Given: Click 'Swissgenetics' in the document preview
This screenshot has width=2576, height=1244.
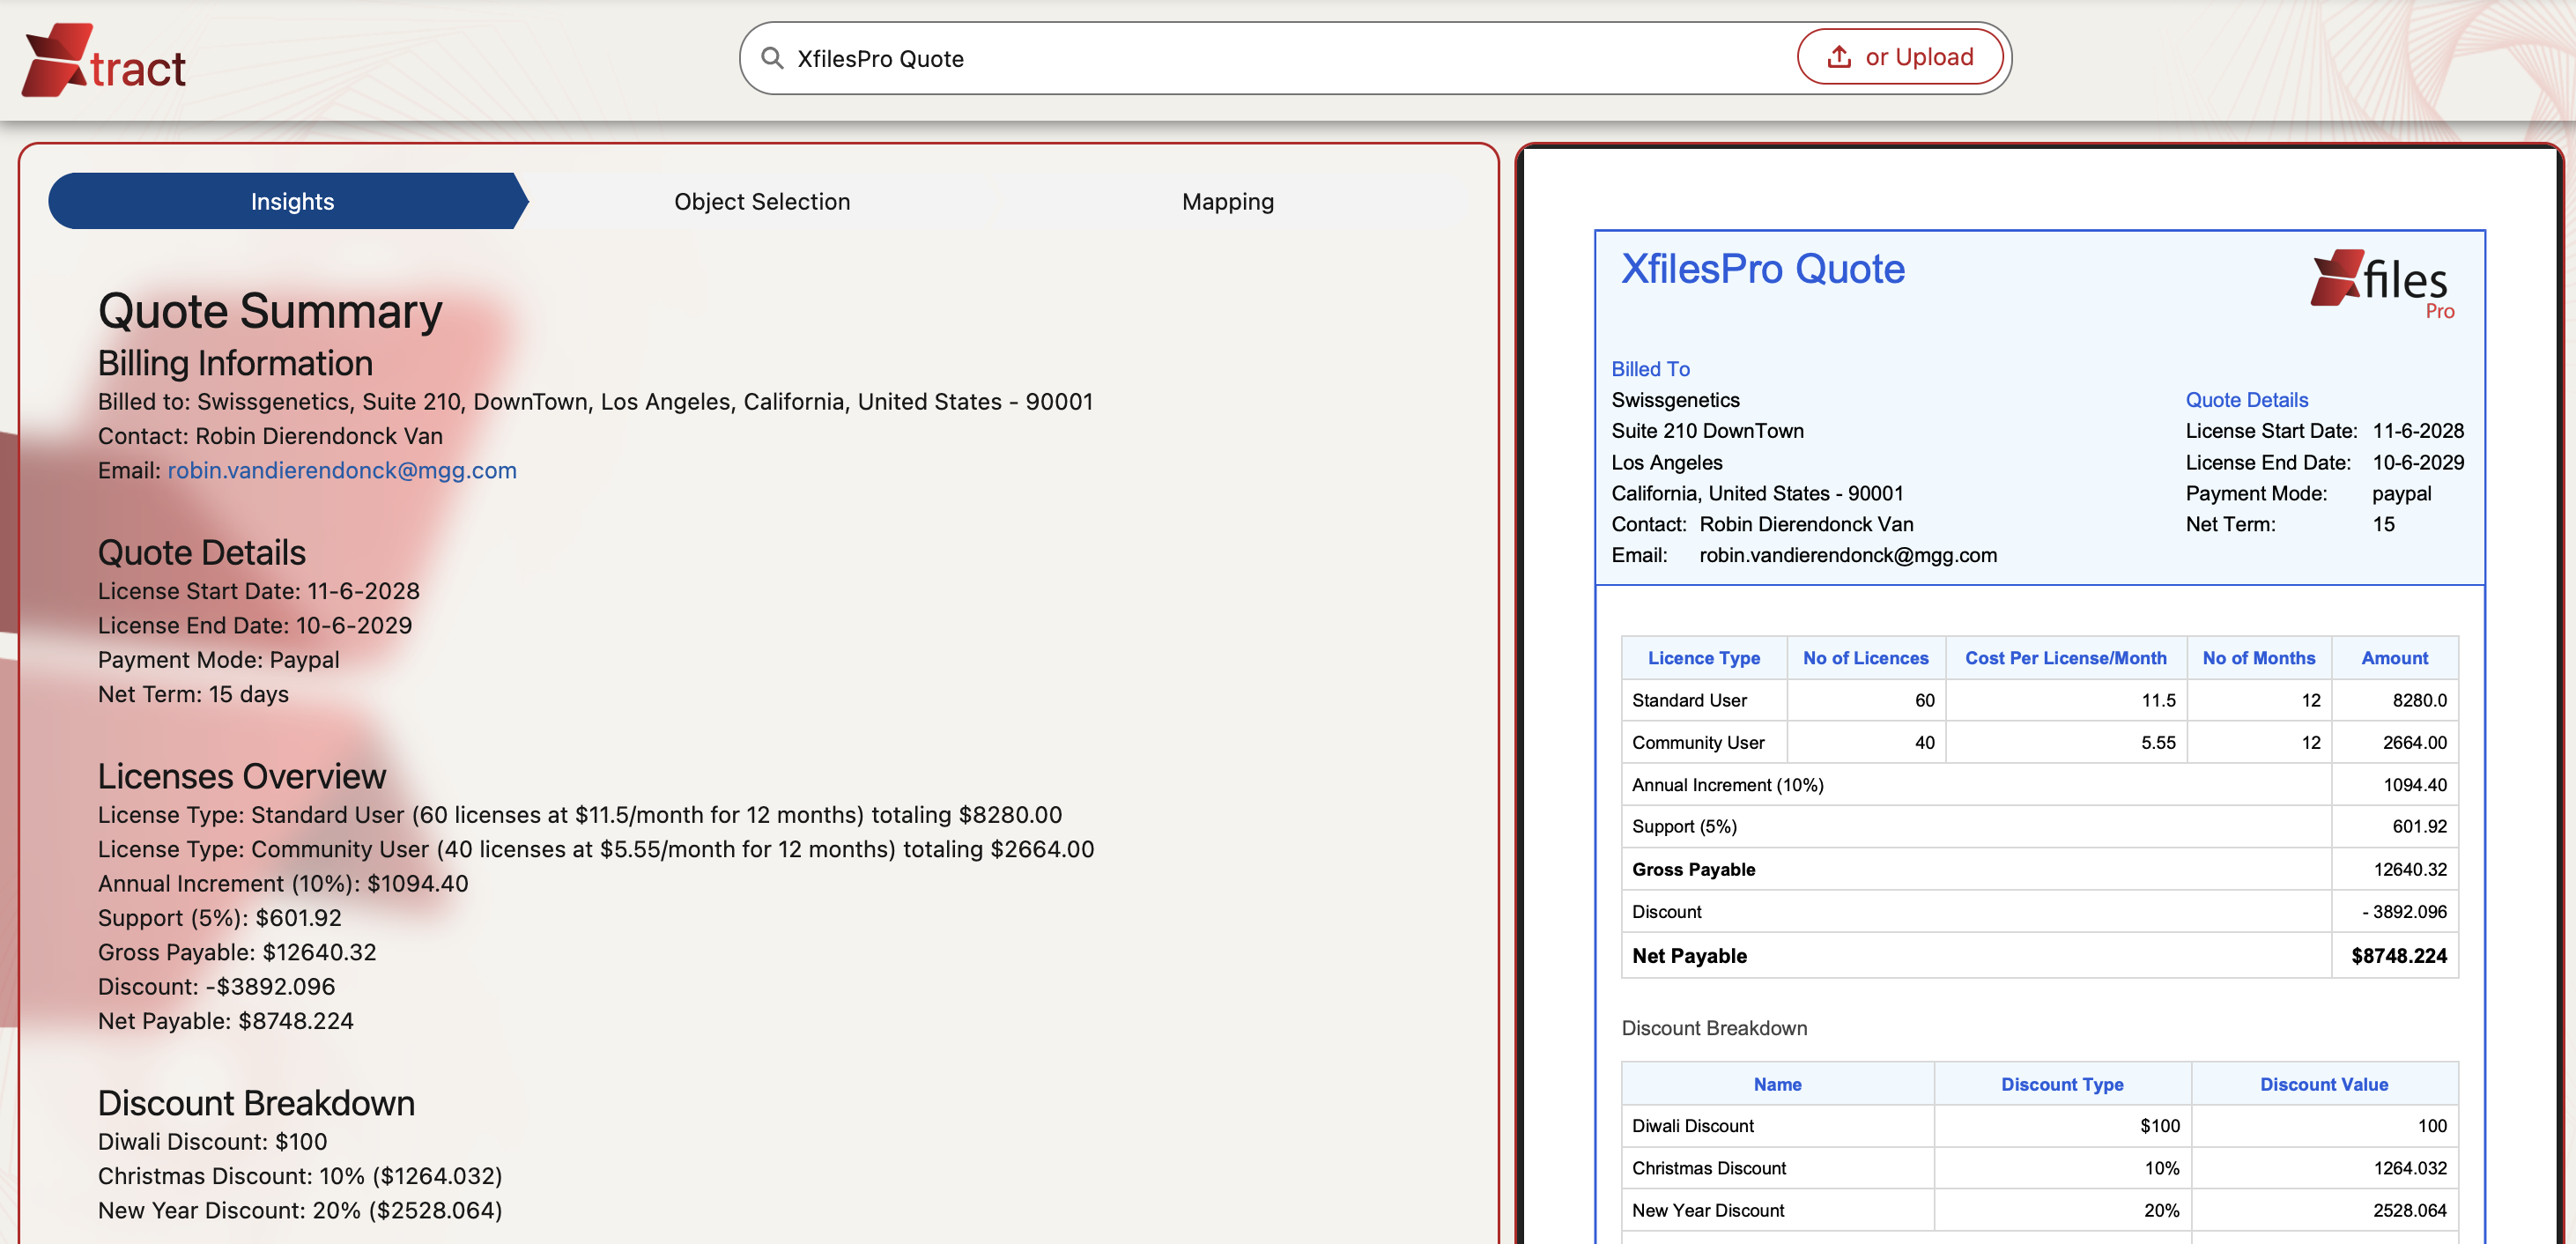Looking at the screenshot, I should click(x=1676, y=400).
